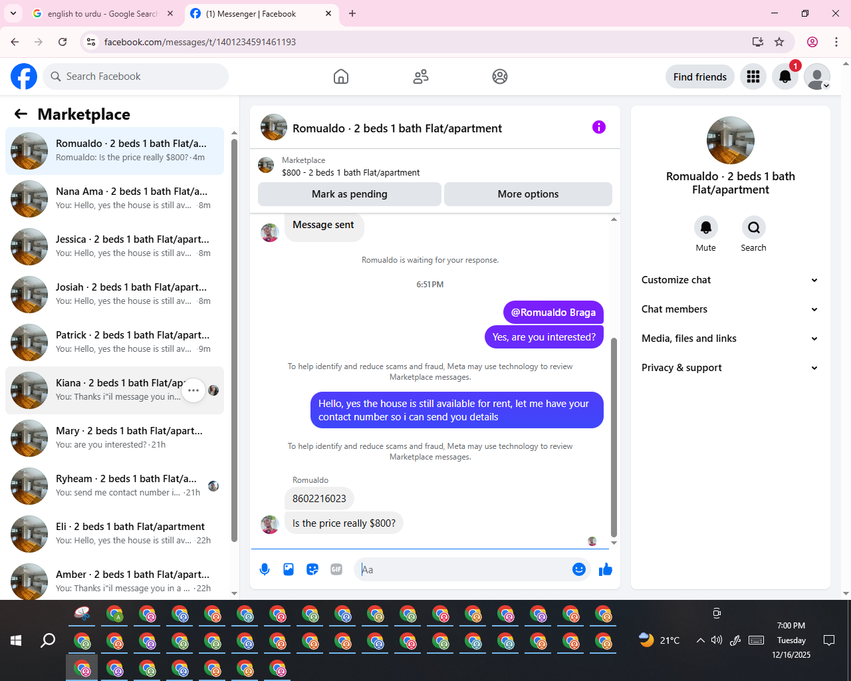This screenshot has height=681, width=851.
Task: Open Windows taskbar search
Action: (48, 640)
